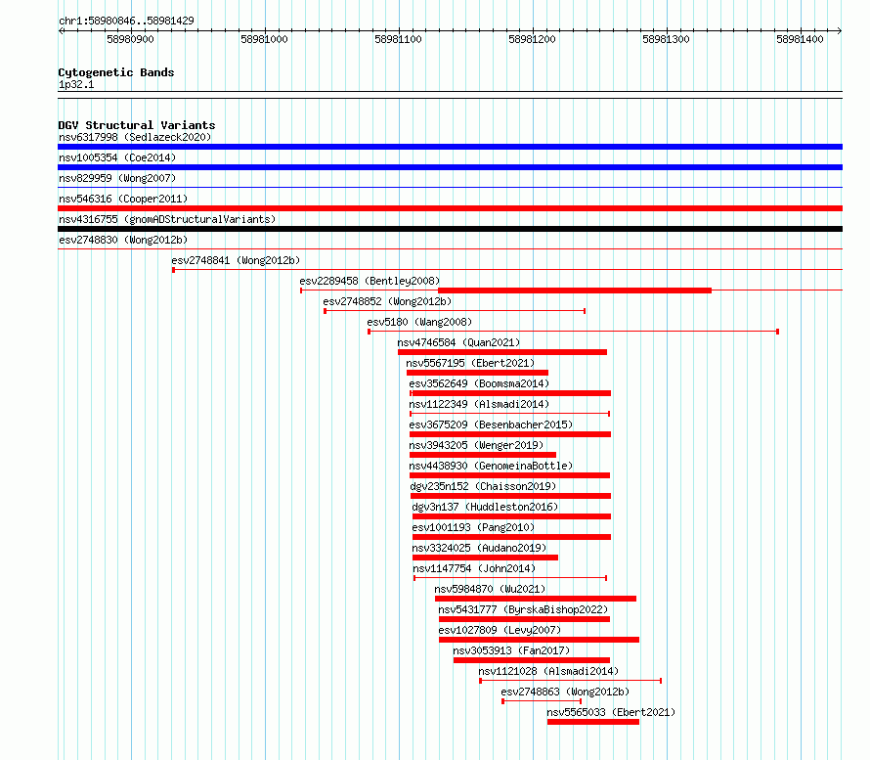Open nsv1122349 (Alsmadi2014) label
870x760 pixels.
[x=479, y=404]
